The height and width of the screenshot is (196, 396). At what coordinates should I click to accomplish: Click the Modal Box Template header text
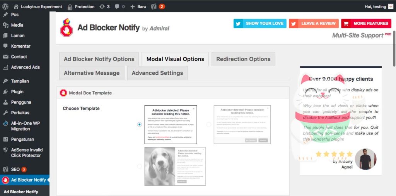point(90,93)
